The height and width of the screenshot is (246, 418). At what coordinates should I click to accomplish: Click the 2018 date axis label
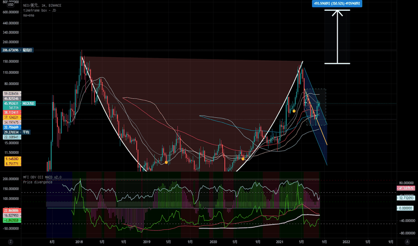[79, 242]
